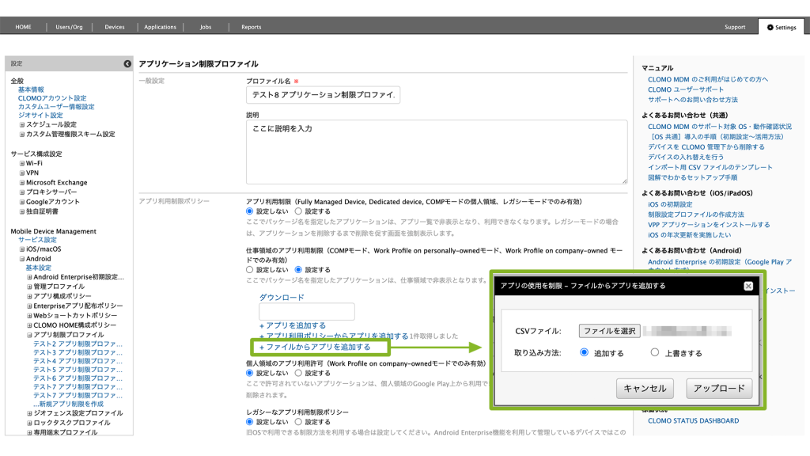The image size is (810, 456).
Task: Open テスト2 アプリ制限プロファイル in tree
Action: pos(78,344)
